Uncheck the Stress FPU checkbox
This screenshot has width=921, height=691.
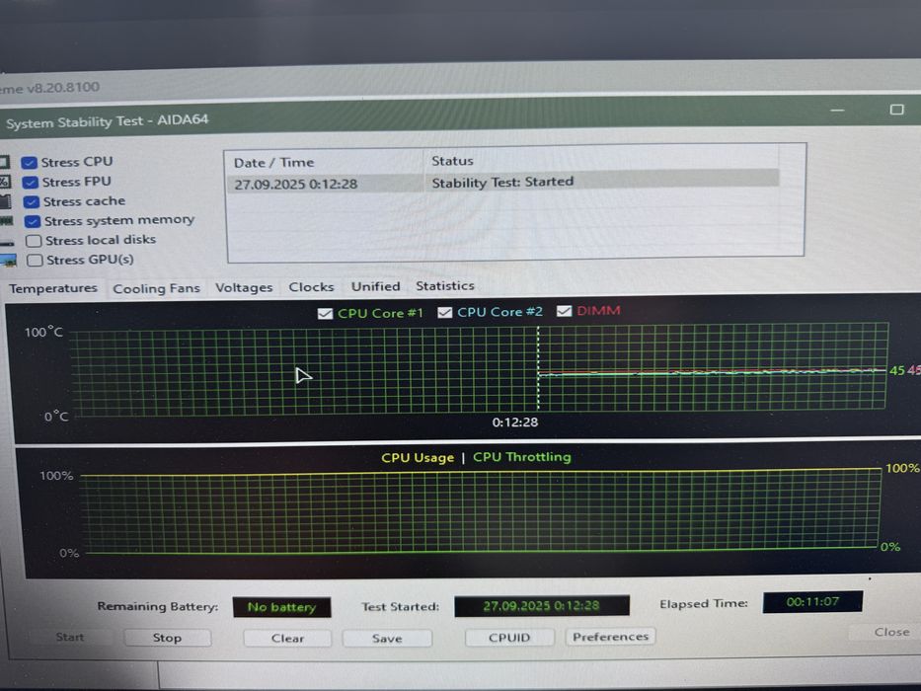point(31,183)
